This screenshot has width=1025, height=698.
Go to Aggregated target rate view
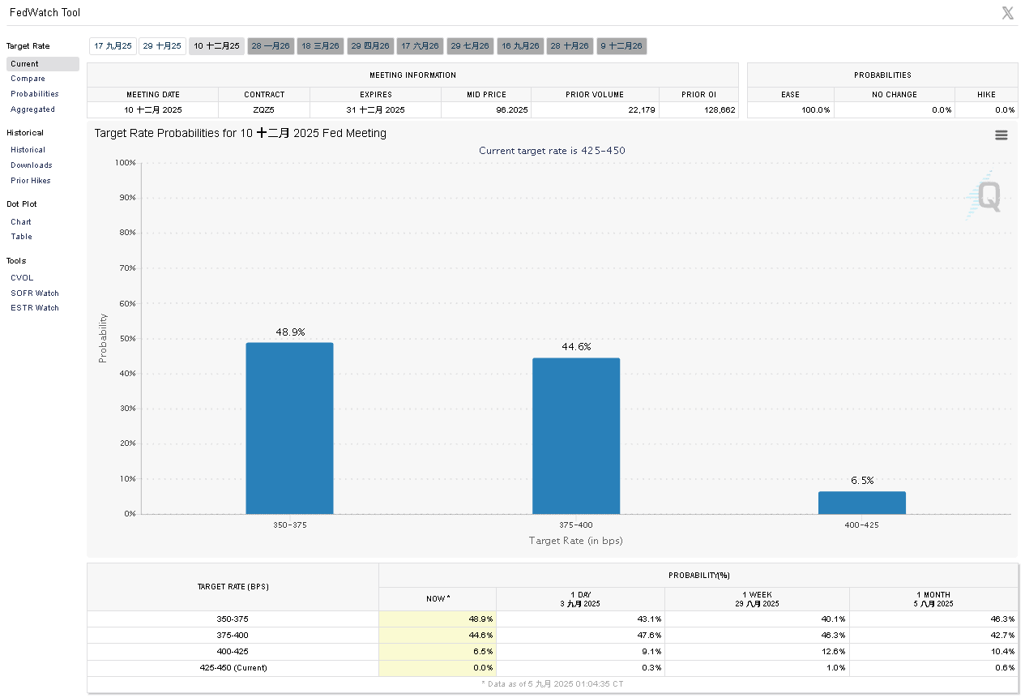32,109
